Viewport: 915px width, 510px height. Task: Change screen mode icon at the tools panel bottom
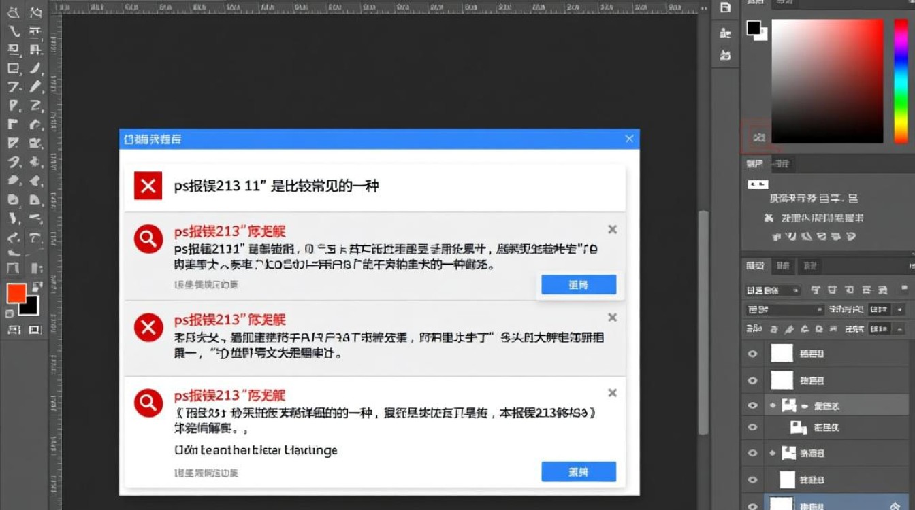(x=35, y=330)
